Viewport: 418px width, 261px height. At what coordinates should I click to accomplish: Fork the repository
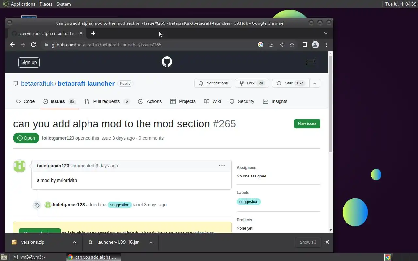coord(252,83)
